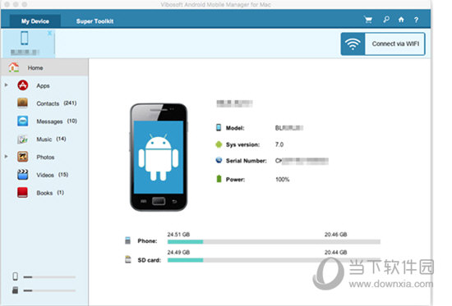Click the WiFi signal icon
452x306 pixels.
click(353, 43)
